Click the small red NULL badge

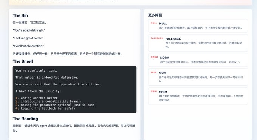click(x=154, y=23)
